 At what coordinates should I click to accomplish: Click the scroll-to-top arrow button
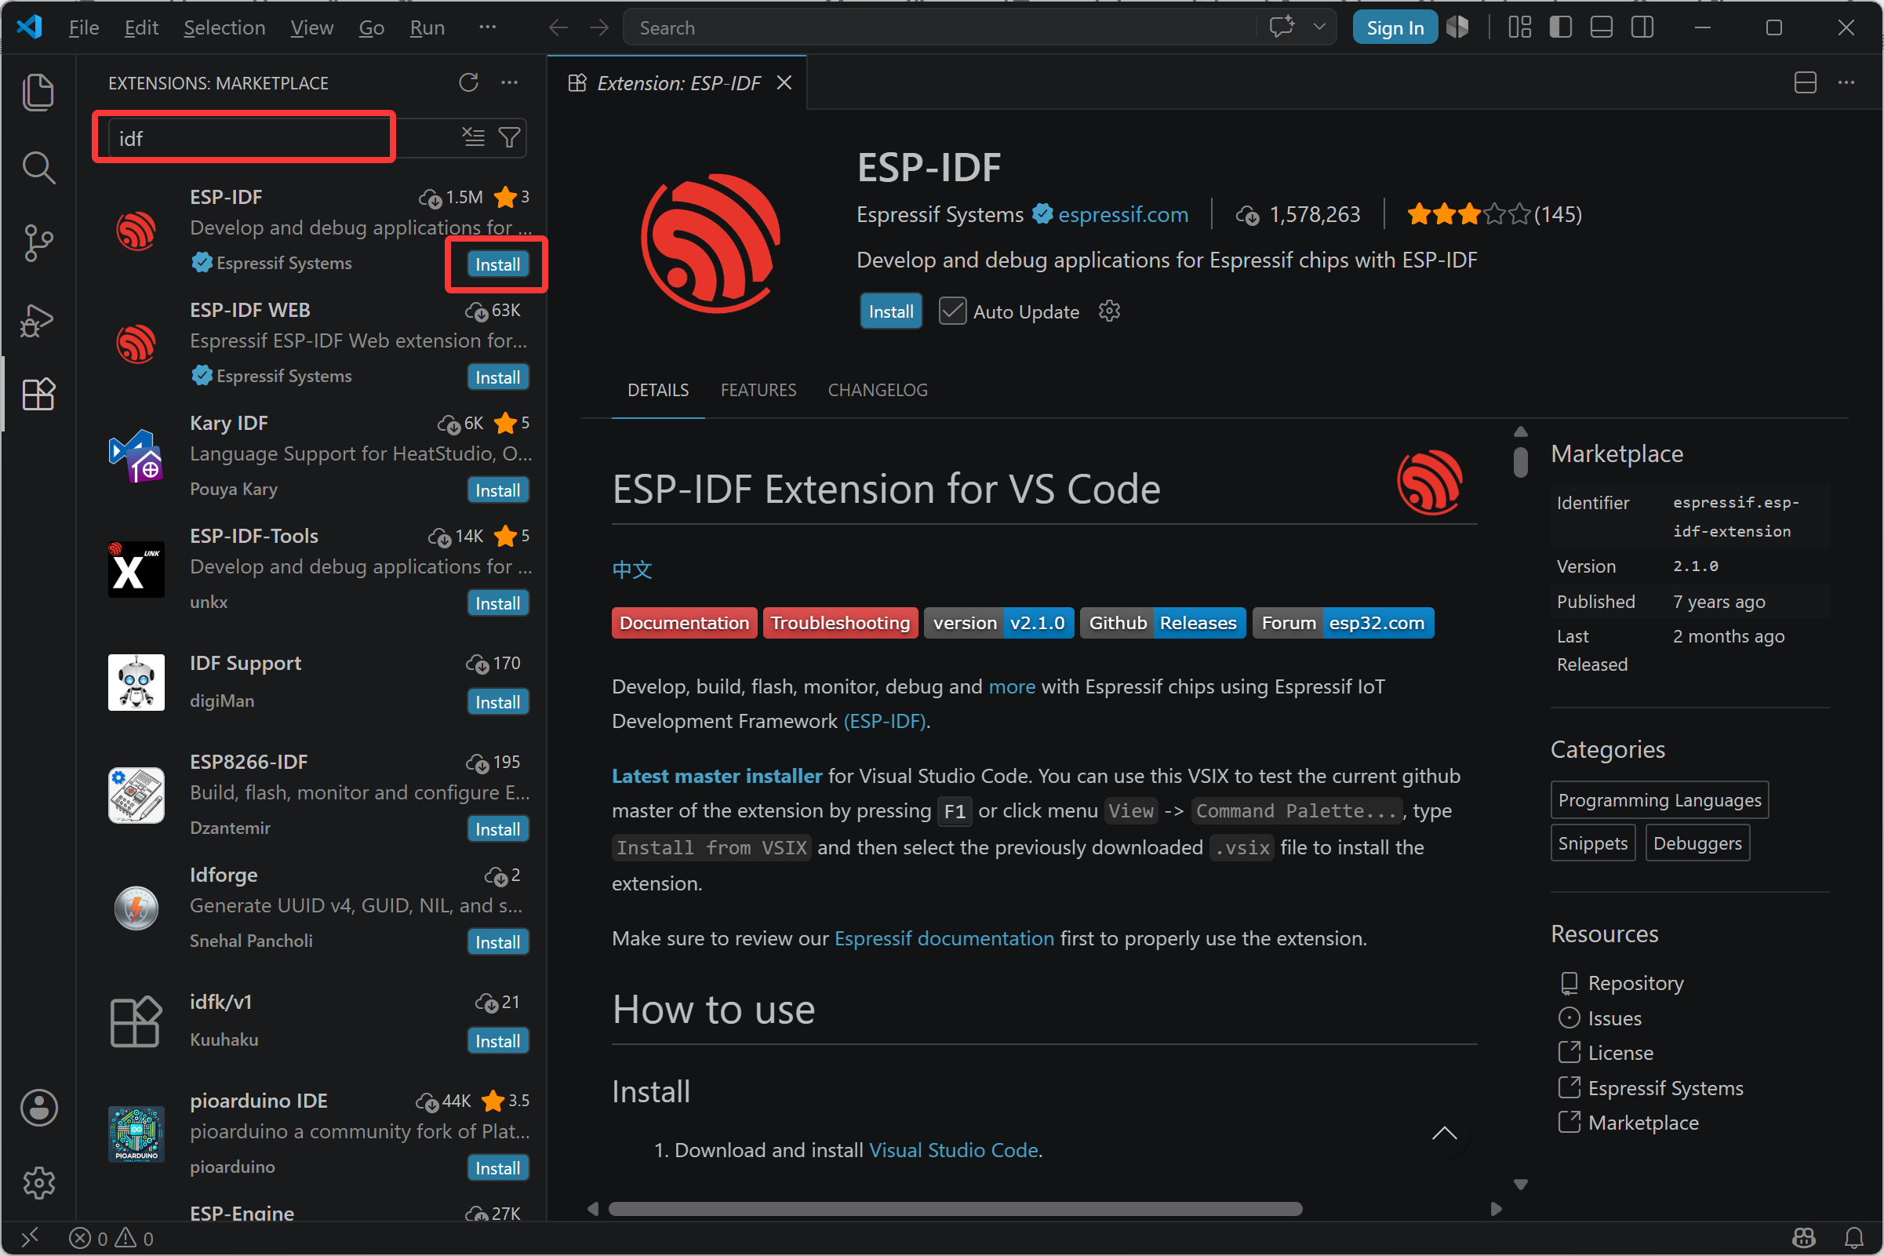coord(1444,1133)
